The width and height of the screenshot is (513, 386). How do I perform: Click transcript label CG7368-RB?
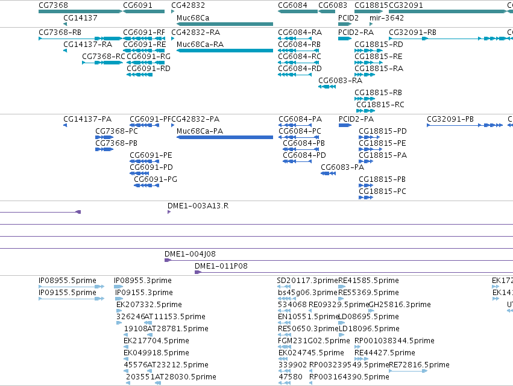point(60,33)
